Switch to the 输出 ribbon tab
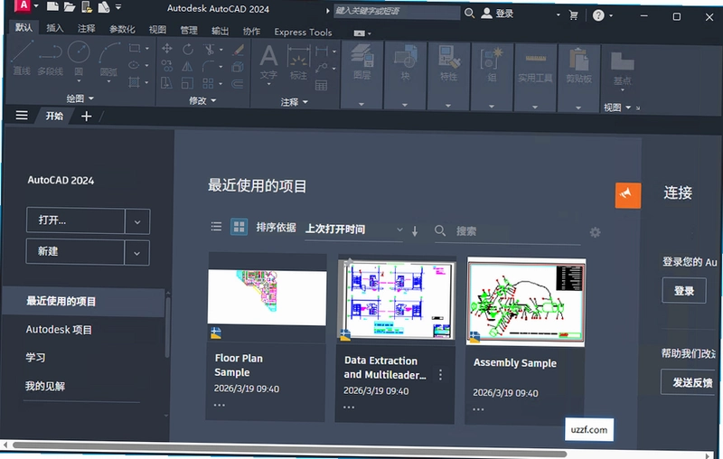The height and width of the screenshot is (459, 723). click(220, 31)
